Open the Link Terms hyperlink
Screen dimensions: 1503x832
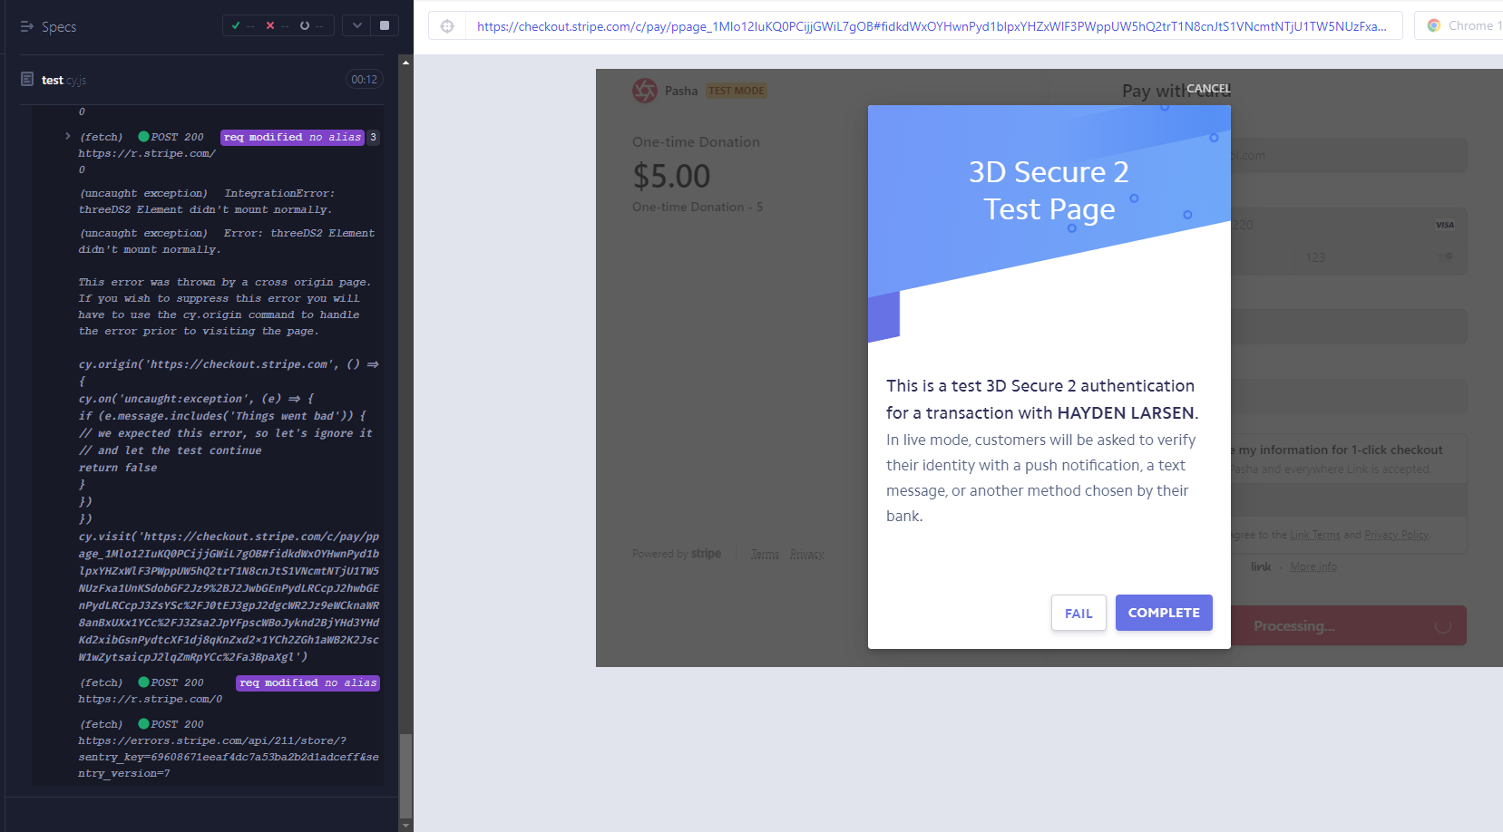pyautogui.click(x=1314, y=535)
